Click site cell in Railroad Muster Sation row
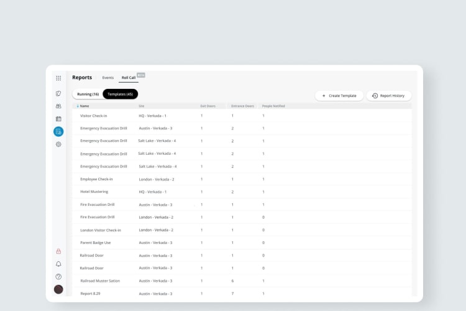 (155, 281)
